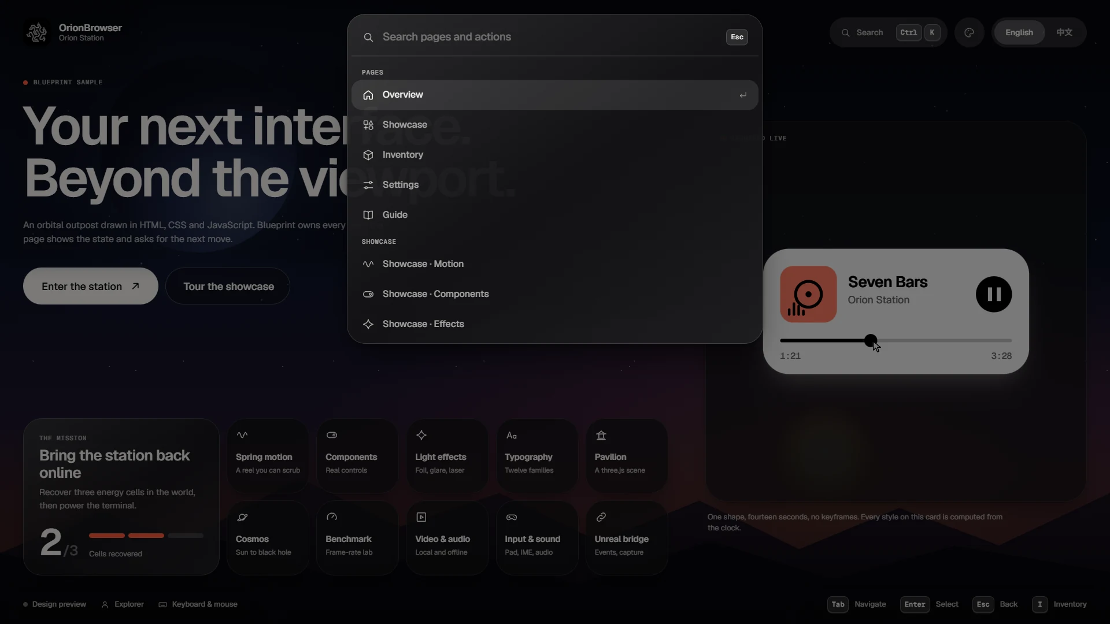The width and height of the screenshot is (1110, 624).
Task: Select the Settings page entry
Action: click(554, 185)
